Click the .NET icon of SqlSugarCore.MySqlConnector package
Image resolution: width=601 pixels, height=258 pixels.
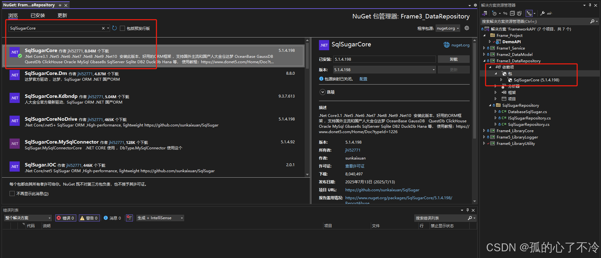coord(15,144)
